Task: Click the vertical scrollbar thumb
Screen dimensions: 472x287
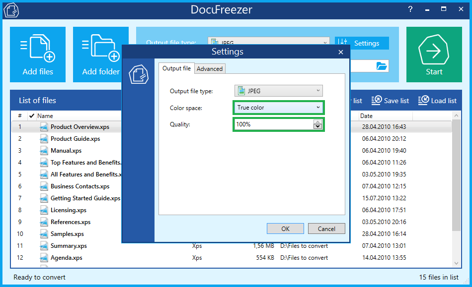Action: [456, 175]
